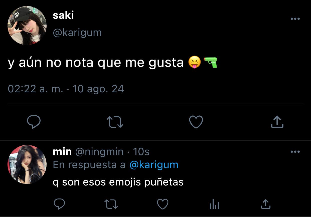Image resolution: width=311 pixels, height=217 pixels.
Task: Share min's reply
Action: pos(266,204)
